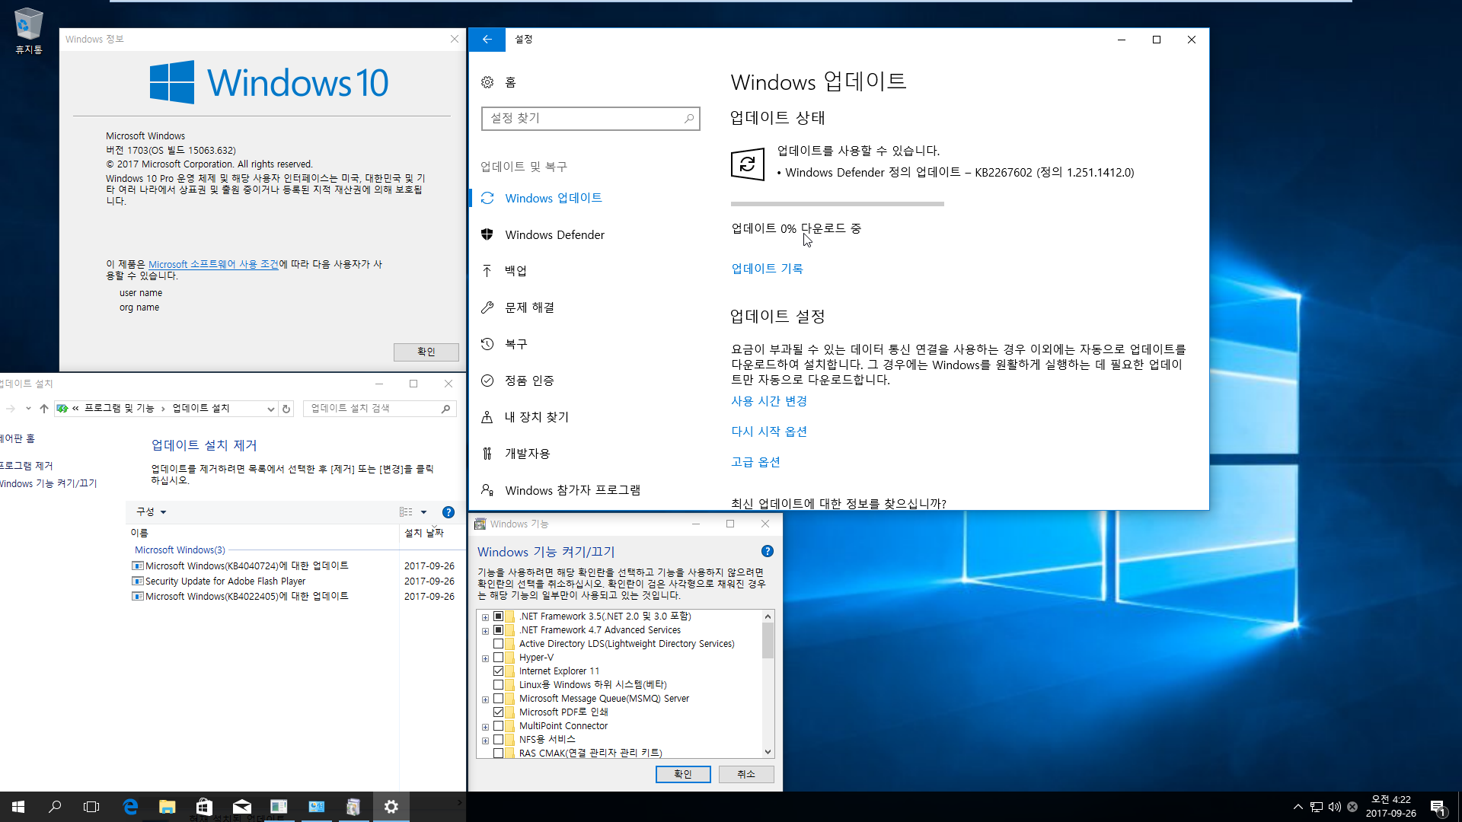Uncheck Microsoft PDF로 인쇄 feature
Viewport: 1462px width, 822px height.
(x=498, y=712)
